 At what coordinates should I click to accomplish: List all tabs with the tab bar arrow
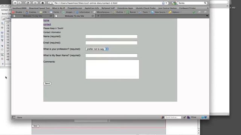tap(207, 16)
